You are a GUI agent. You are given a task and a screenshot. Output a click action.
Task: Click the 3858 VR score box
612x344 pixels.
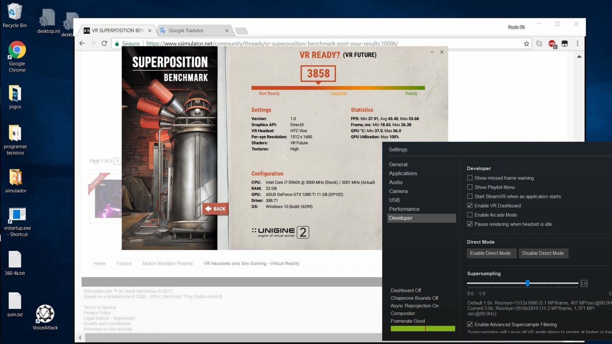[x=318, y=73]
